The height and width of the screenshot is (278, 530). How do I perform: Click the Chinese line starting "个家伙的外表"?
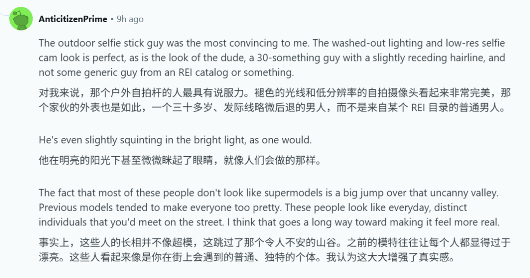(x=272, y=108)
